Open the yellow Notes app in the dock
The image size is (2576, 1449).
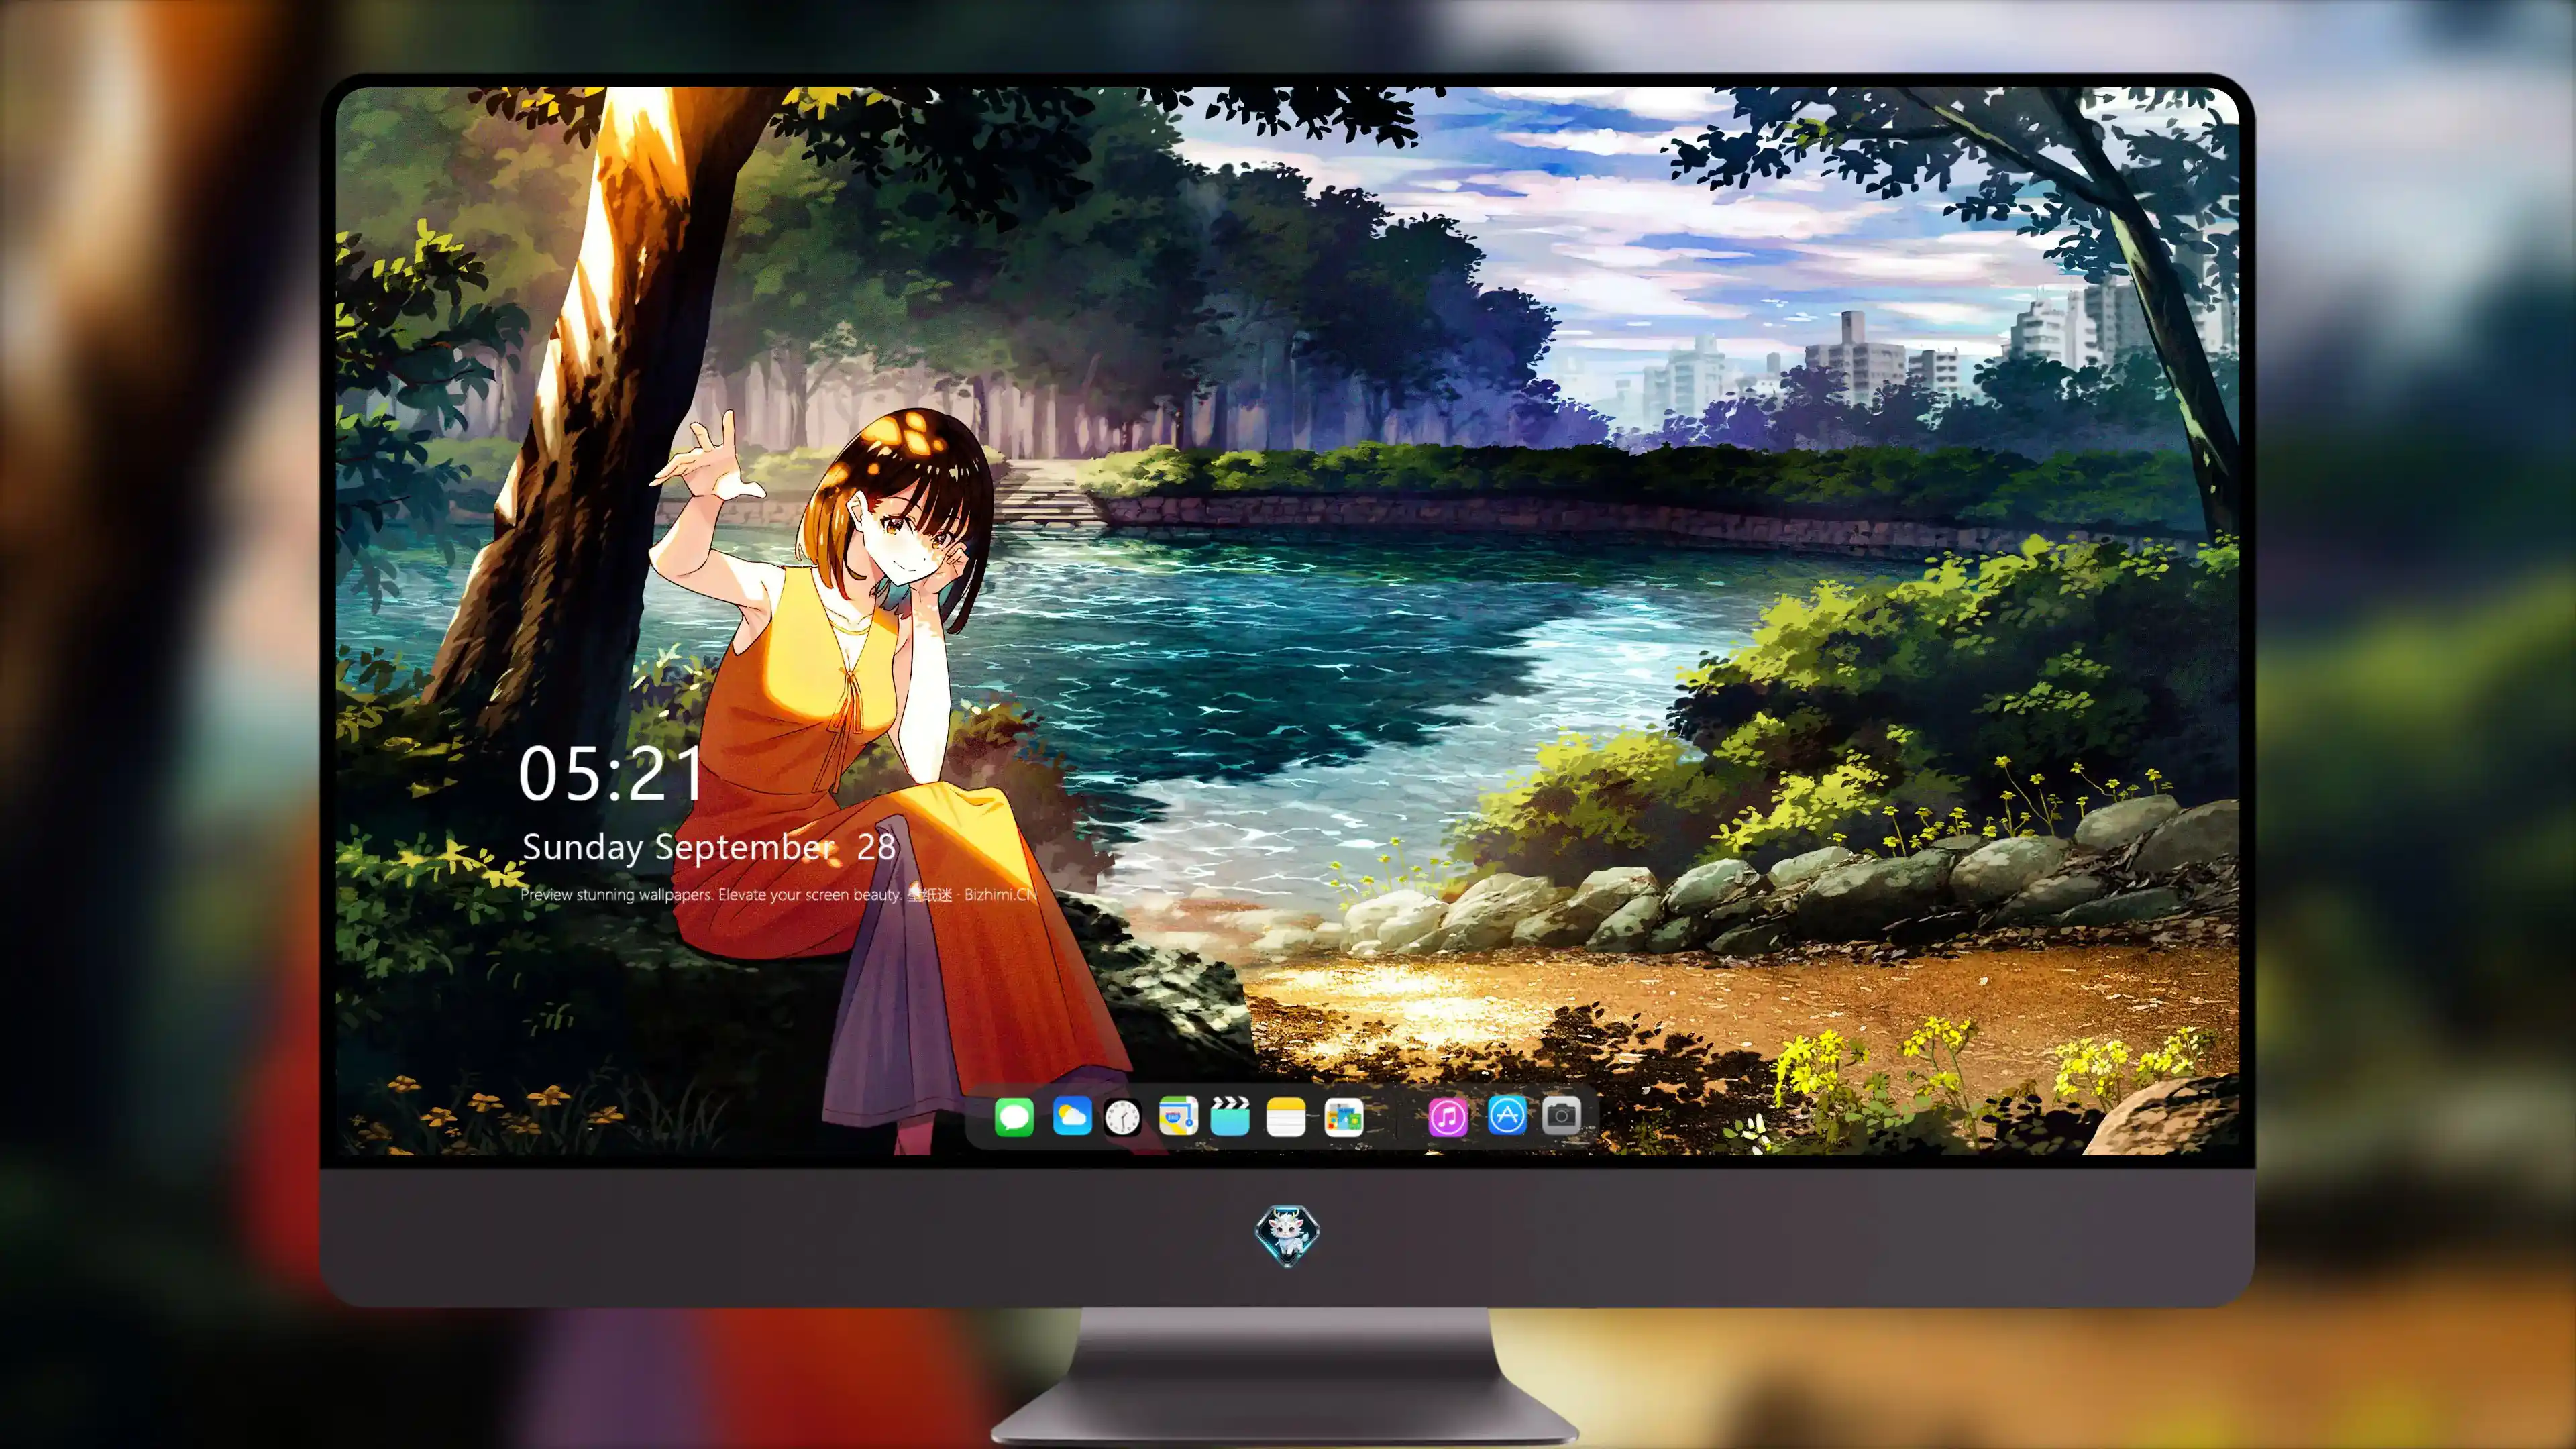[1286, 1117]
